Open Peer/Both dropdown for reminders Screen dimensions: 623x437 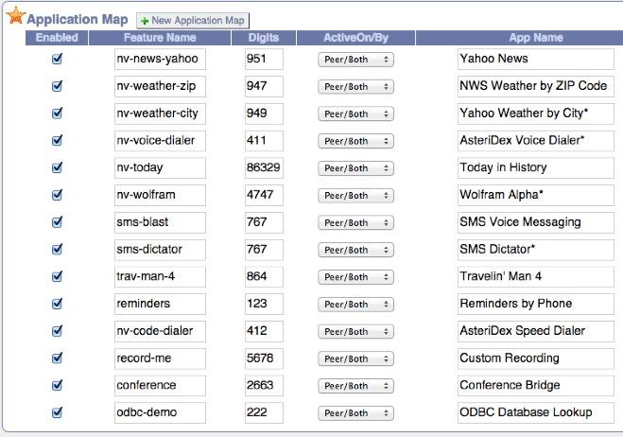pyautogui.click(x=355, y=305)
